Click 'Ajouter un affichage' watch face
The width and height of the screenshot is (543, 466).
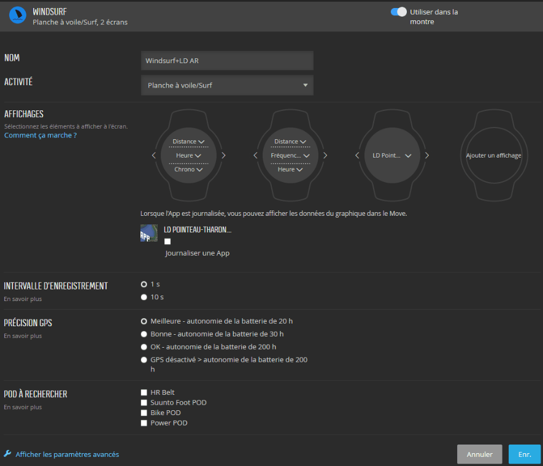click(493, 156)
